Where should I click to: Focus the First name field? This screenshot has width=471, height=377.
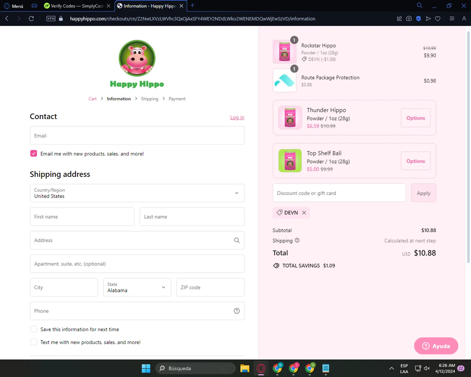coord(82,216)
